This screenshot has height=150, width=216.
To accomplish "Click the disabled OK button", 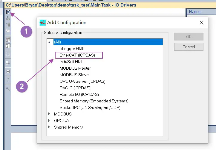I will pyautogui.click(x=189, y=37).
